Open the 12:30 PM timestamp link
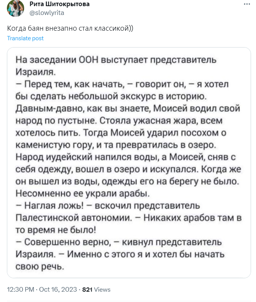Screen dimensions: 256x302 click(x=21, y=289)
